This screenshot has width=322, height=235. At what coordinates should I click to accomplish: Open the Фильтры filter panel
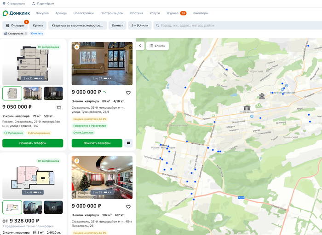15,25
